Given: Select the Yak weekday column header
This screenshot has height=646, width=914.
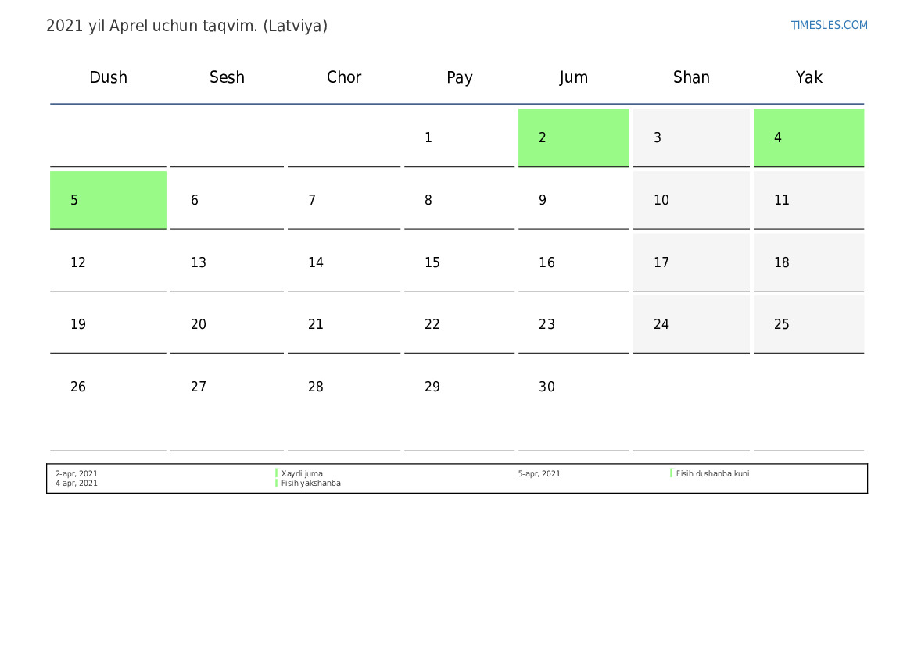Looking at the screenshot, I should (x=808, y=77).
